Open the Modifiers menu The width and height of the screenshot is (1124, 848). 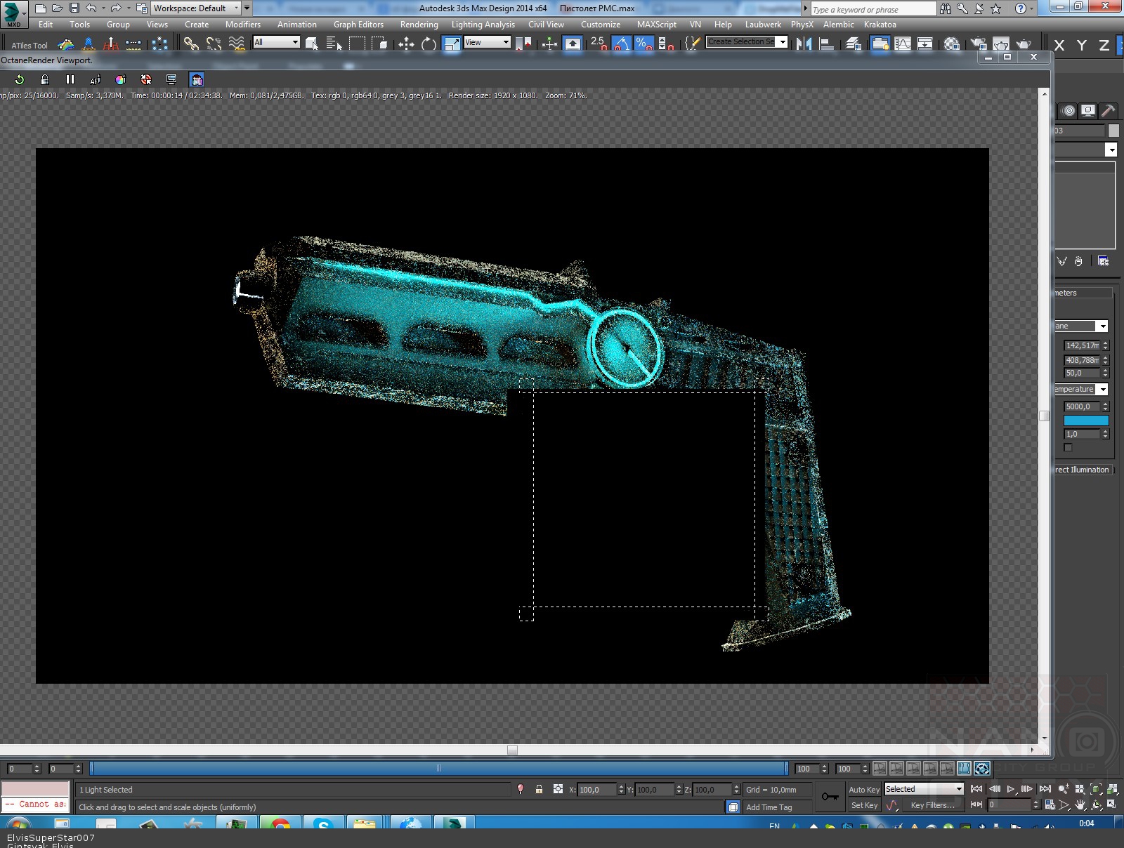[243, 25]
